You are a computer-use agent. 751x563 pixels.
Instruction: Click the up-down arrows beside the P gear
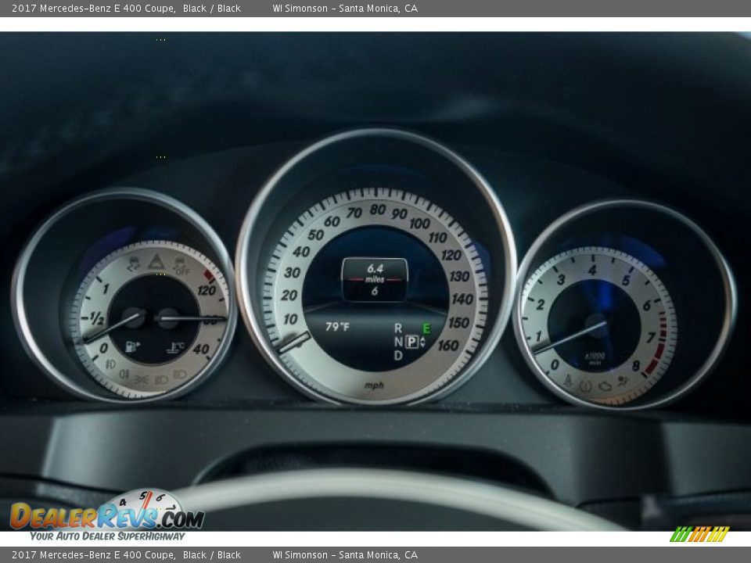coord(423,342)
